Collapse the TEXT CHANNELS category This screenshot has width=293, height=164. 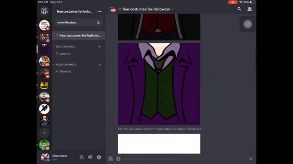[64, 46]
